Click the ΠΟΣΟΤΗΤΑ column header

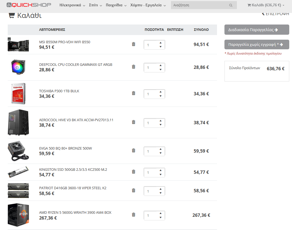(154, 29)
